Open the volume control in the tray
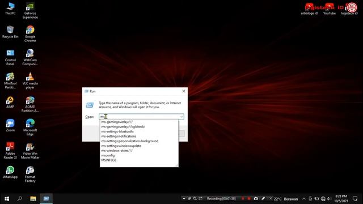363x204 pixels. click(329, 199)
